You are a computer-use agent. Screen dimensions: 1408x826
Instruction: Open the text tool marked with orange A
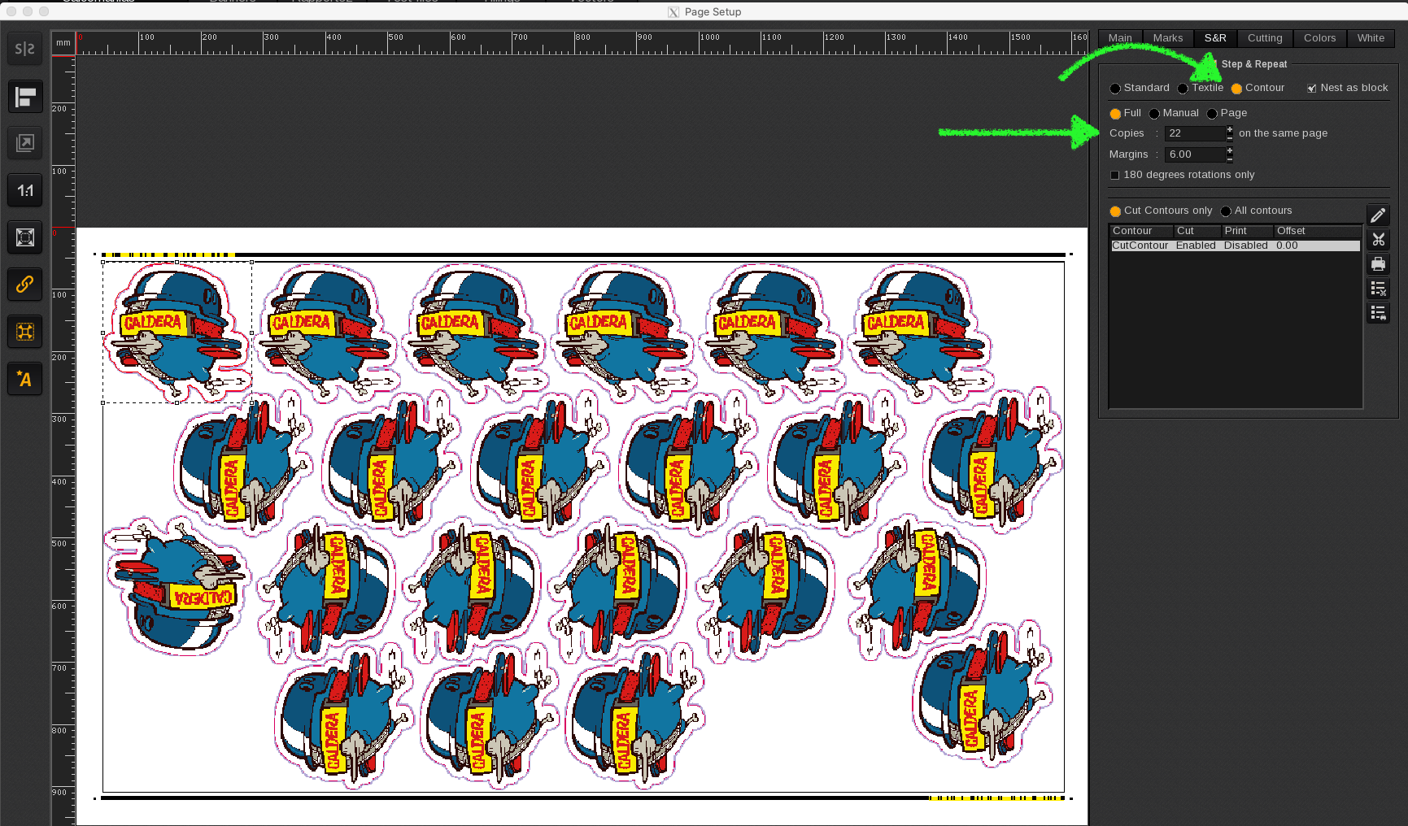point(24,379)
